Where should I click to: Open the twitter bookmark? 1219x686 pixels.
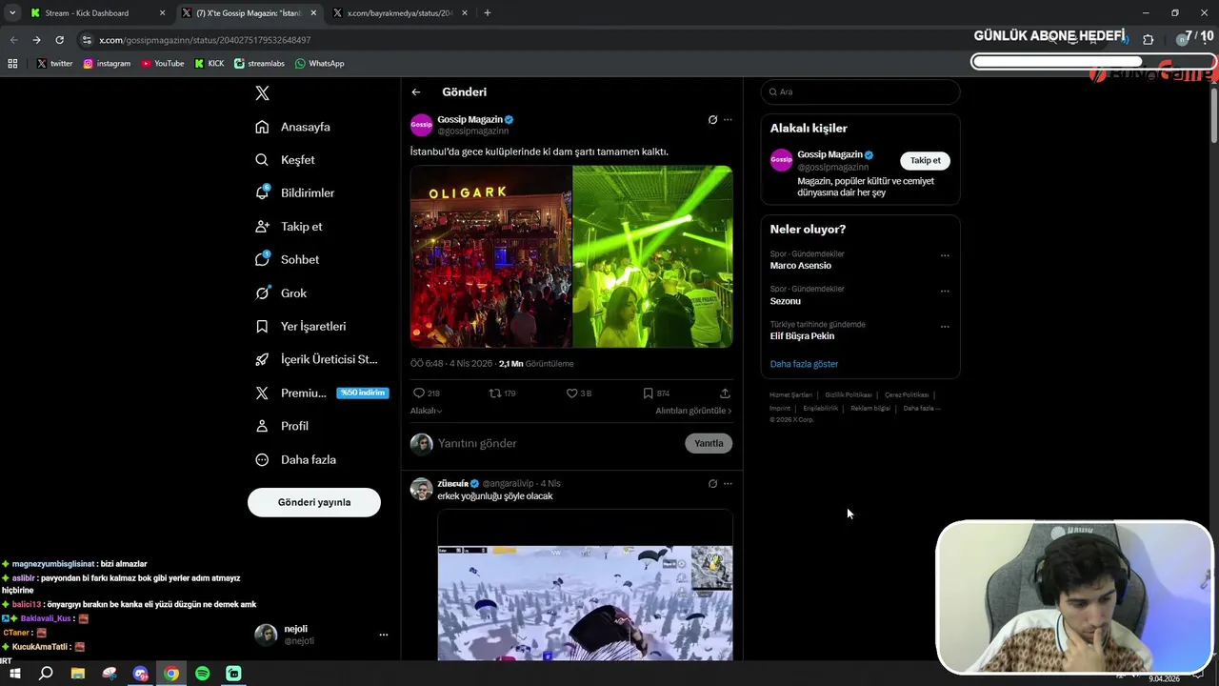coord(55,64)
